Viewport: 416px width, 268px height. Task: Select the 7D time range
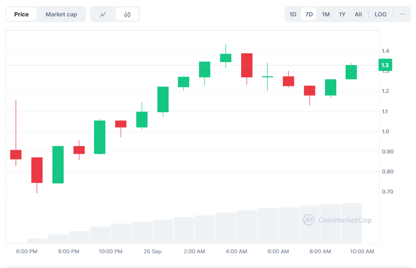(309, 14)
